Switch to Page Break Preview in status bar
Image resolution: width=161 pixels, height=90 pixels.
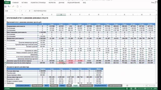135,88
